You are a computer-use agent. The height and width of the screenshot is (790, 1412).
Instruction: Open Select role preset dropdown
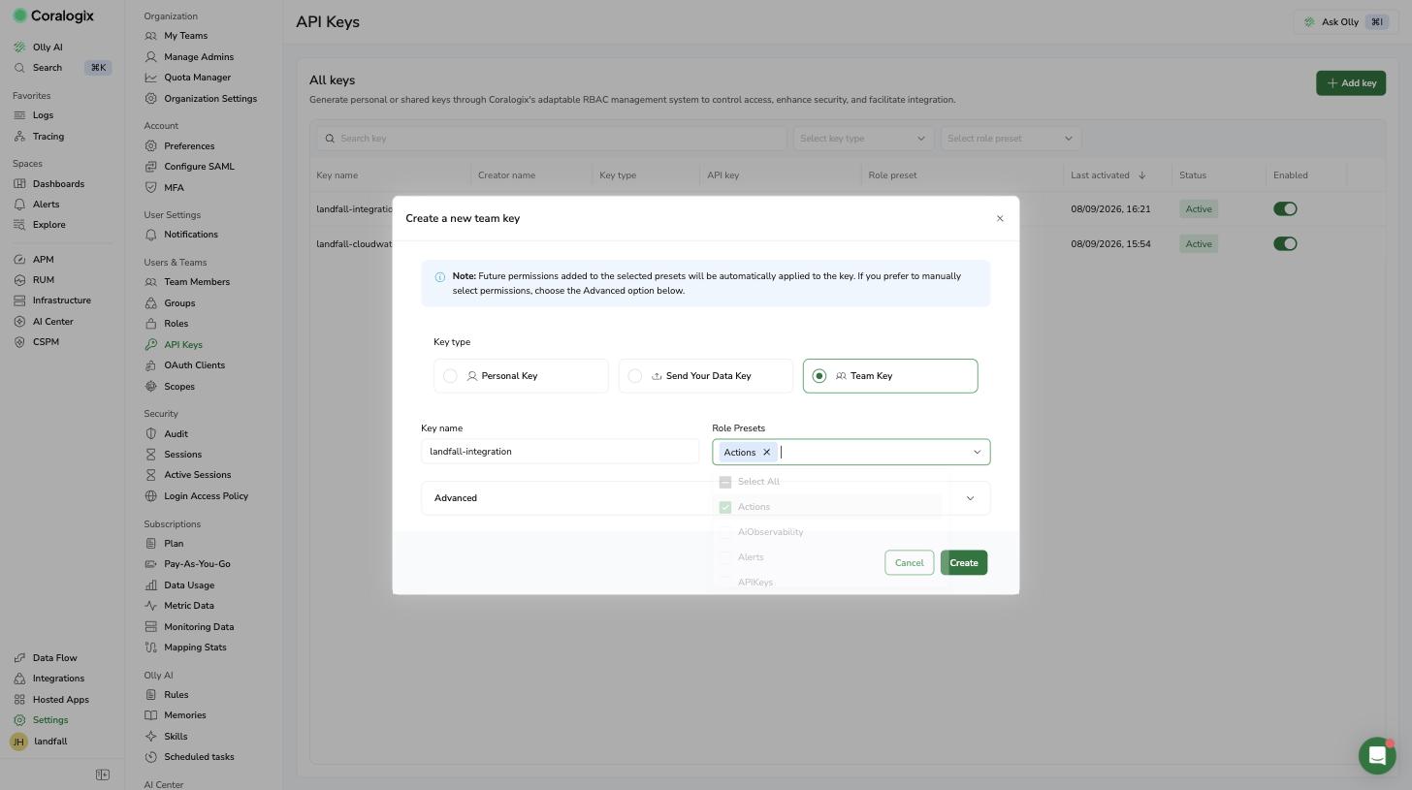(1011, 139)
